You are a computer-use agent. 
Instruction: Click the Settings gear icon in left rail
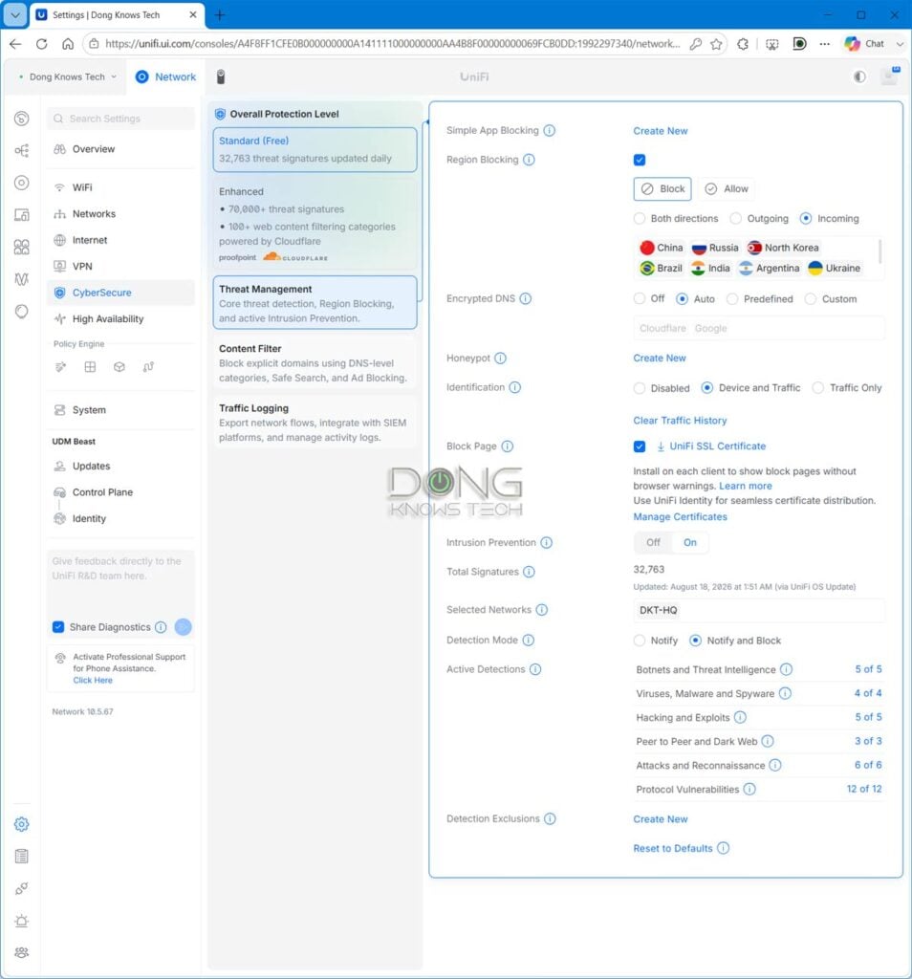[22, 824]
